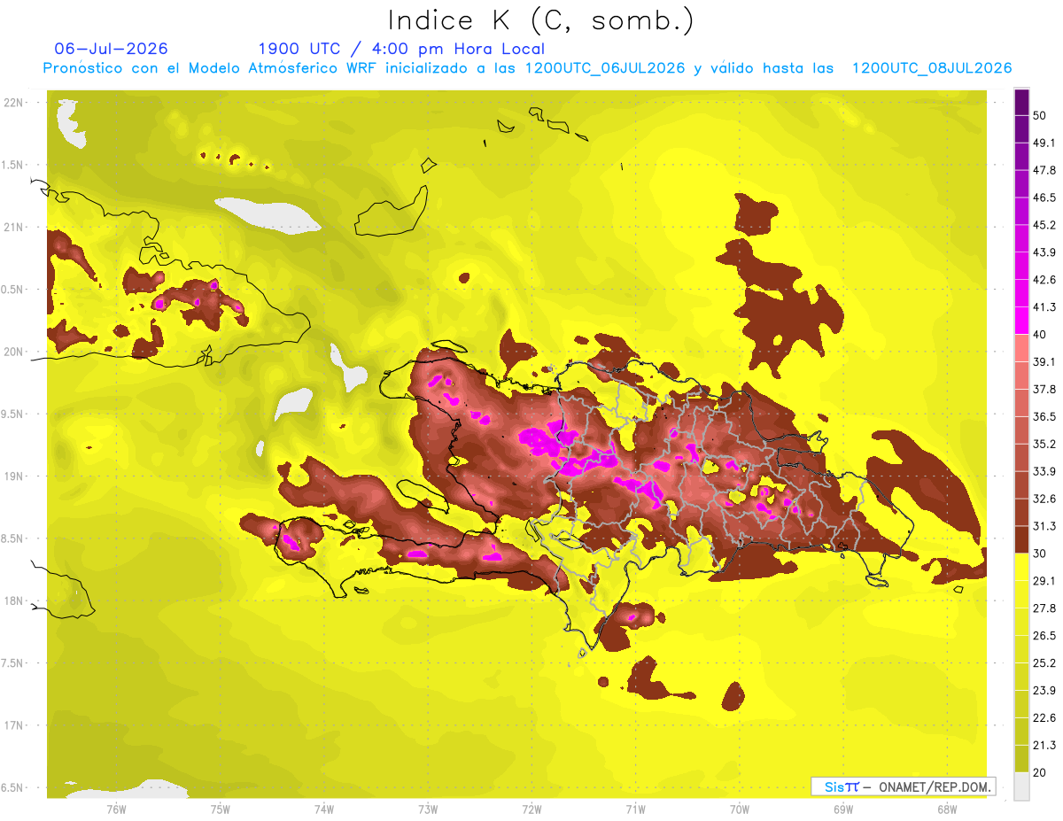The width and height of the screenshot is (1063, 821).
Task: Click the legend value "29.1"
Action: [x=1044, y=581]
